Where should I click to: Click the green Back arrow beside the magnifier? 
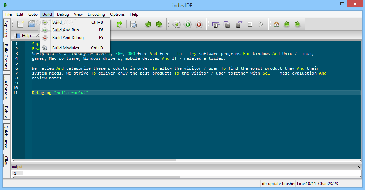tap(148, 24)
